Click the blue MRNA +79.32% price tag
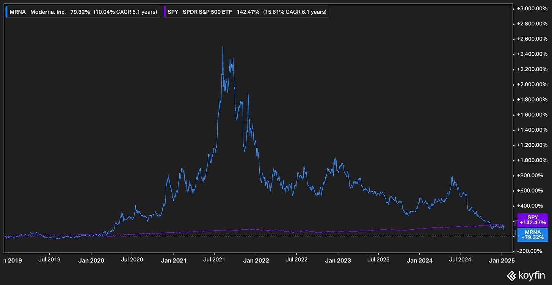Viewport: 552px width, 285px height. pos(533,235)
